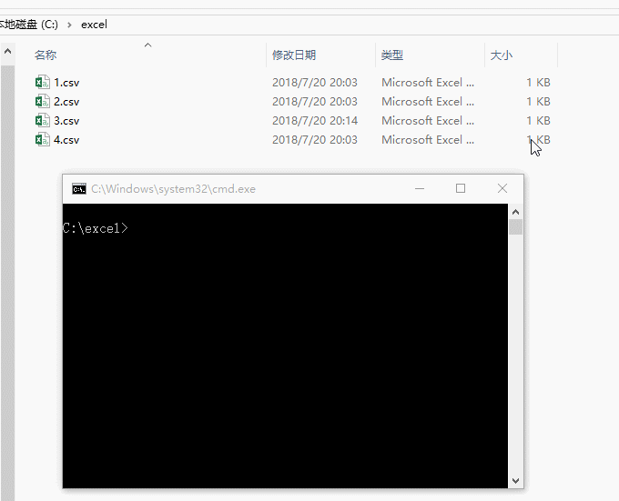Maximize the cmd.exe window
This screenshot has height=501, width=619.
click(x=461, y=188)
